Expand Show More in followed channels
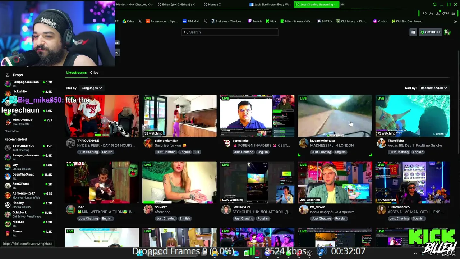The image size is (460, 259). (x=11, y=131)
